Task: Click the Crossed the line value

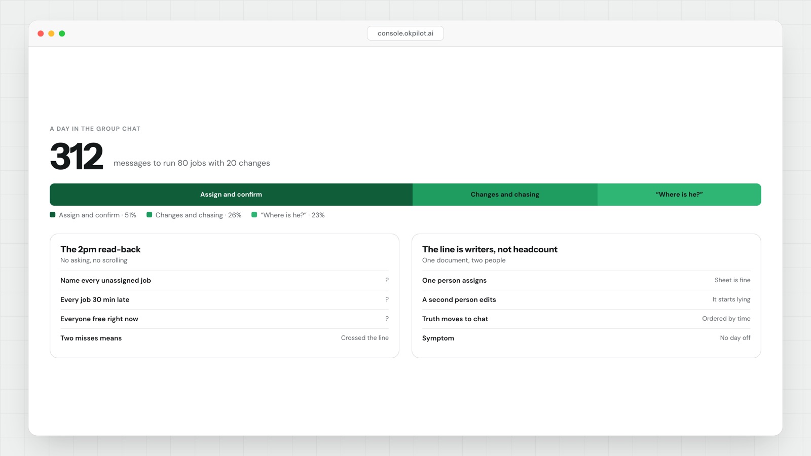Action: 365,338
